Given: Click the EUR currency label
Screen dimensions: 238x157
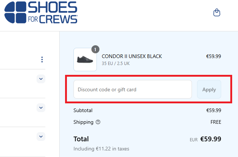Looking at the screenshot, I should pos(194,139).
